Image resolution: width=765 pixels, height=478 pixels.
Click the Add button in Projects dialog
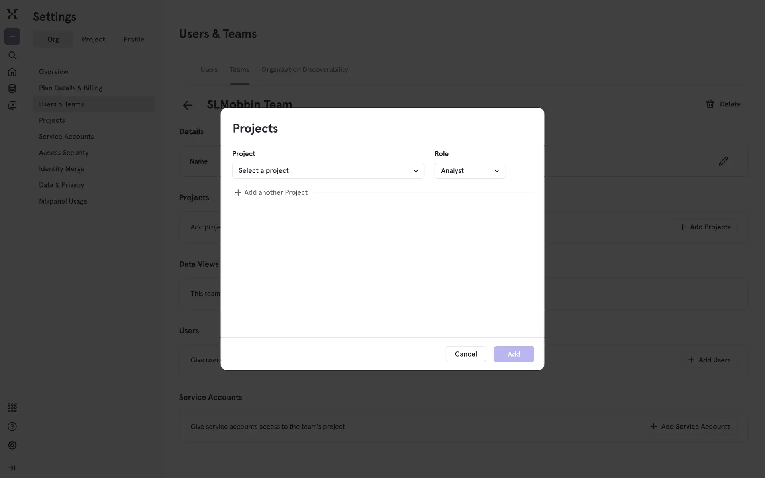514,354
